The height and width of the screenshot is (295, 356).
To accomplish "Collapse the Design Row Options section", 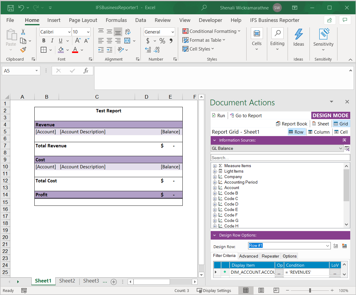I will pyautogui.click(x=215, y=235).
